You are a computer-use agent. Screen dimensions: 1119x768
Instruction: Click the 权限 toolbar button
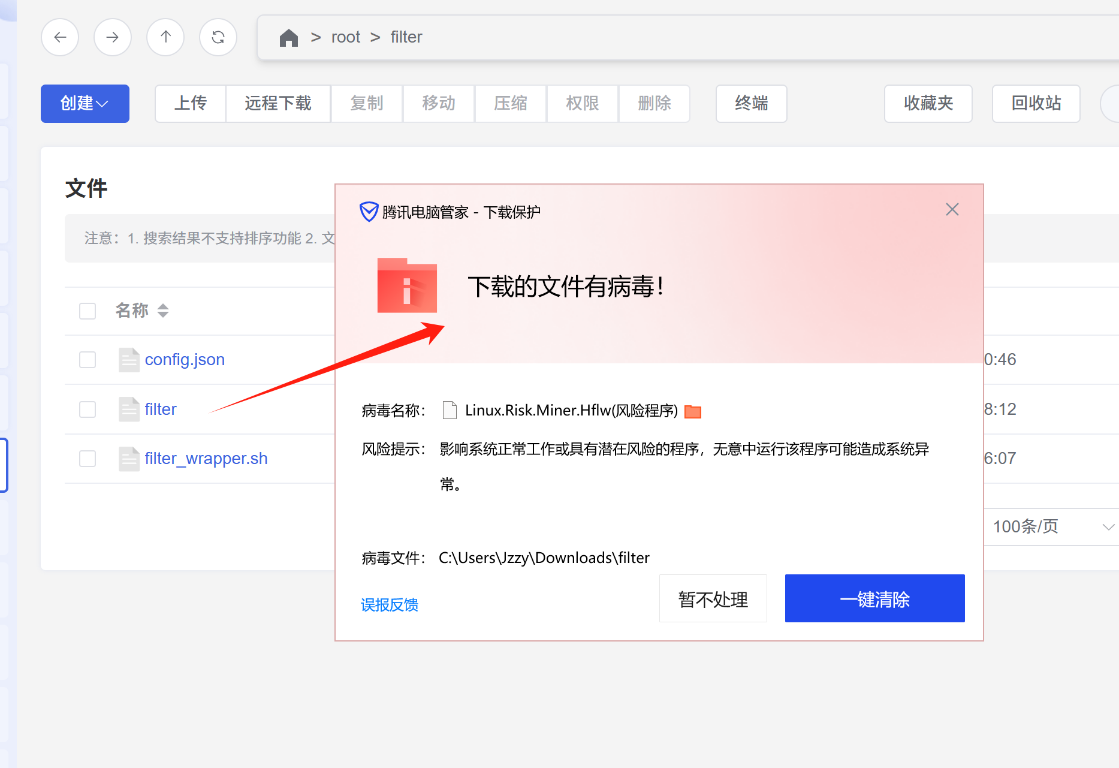(x=583, y=104)
